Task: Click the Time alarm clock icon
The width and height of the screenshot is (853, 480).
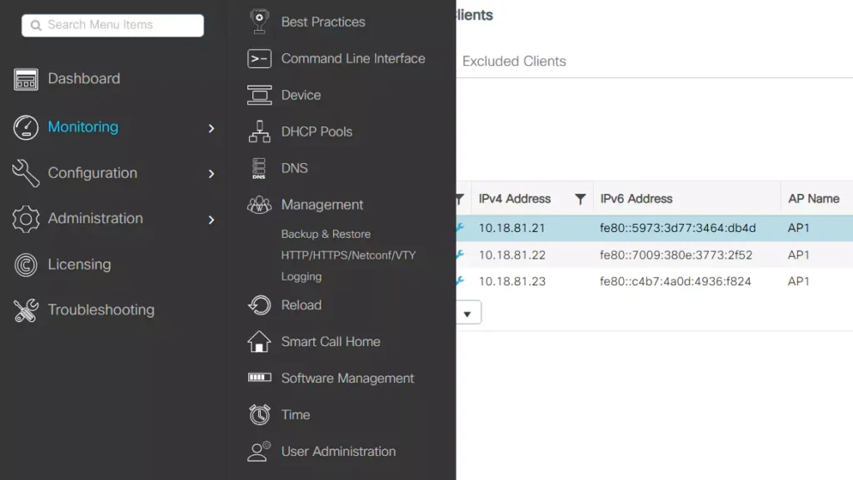Action: (x=259, y=414)
